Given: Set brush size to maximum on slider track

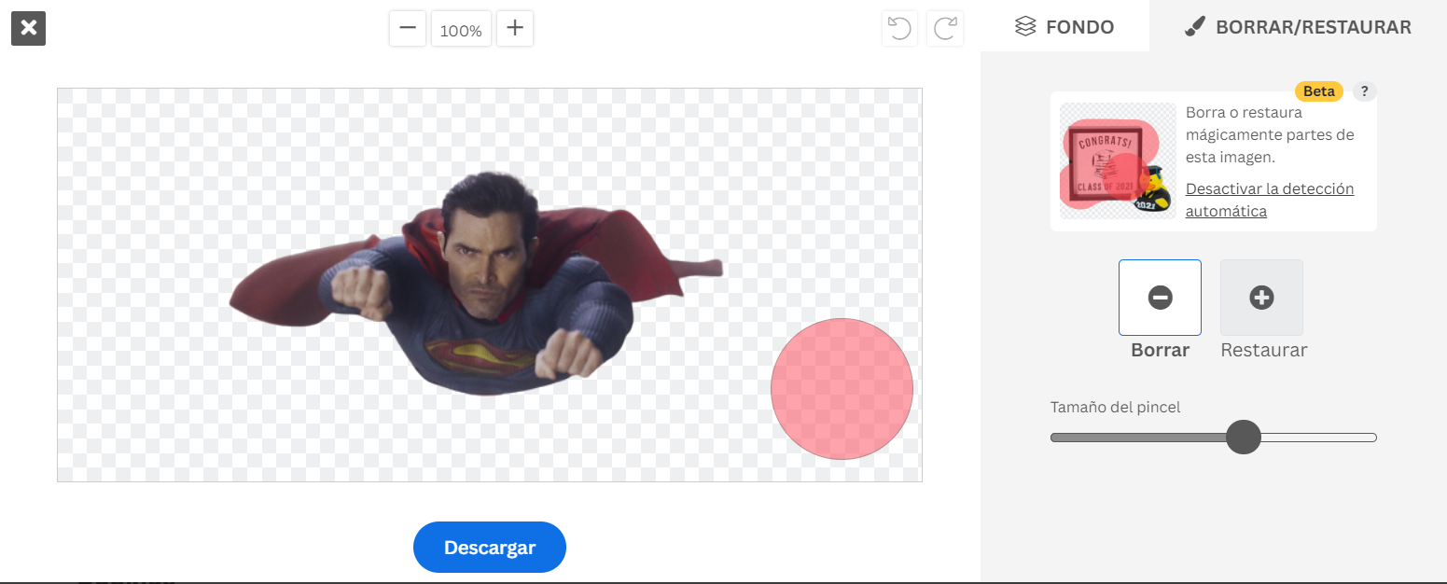Looking at the screenshot, I should [x=1373, y=438].
